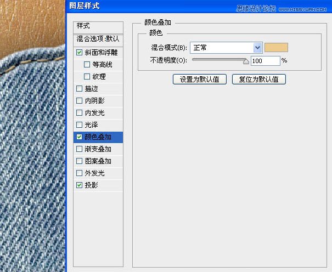Select the 纹理 sub-item label
The height and width of the screenshot is (272, 332).
pyautogui.click(x=99, y=76)
